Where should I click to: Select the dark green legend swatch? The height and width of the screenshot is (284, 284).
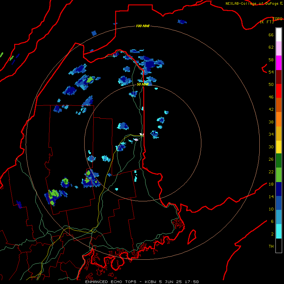coord(279,161)
